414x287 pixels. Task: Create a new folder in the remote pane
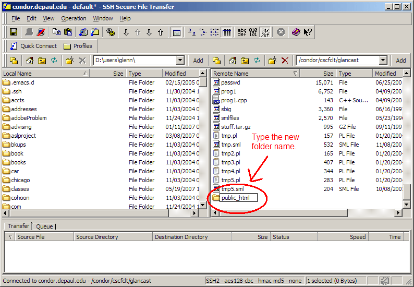[272, 61]
